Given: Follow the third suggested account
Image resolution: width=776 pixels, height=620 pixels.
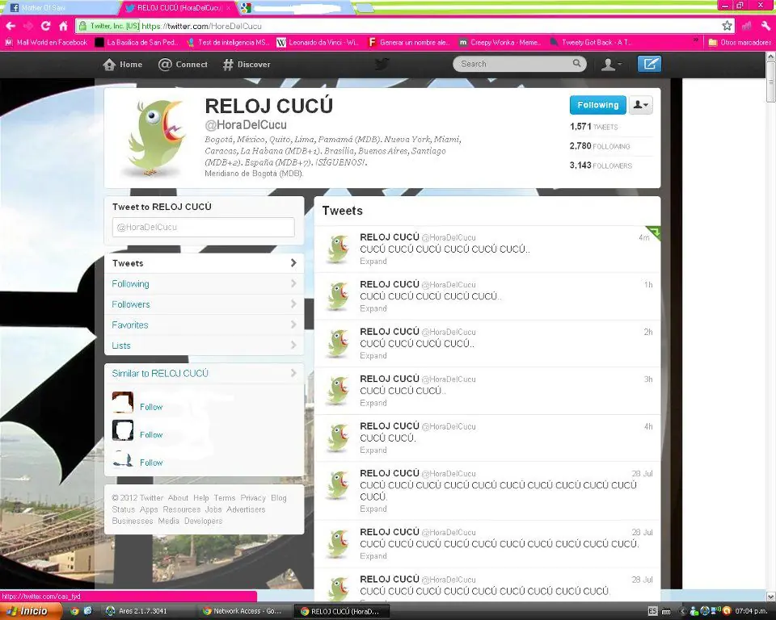Looking at the screenshot, I should tap(151, 463).
